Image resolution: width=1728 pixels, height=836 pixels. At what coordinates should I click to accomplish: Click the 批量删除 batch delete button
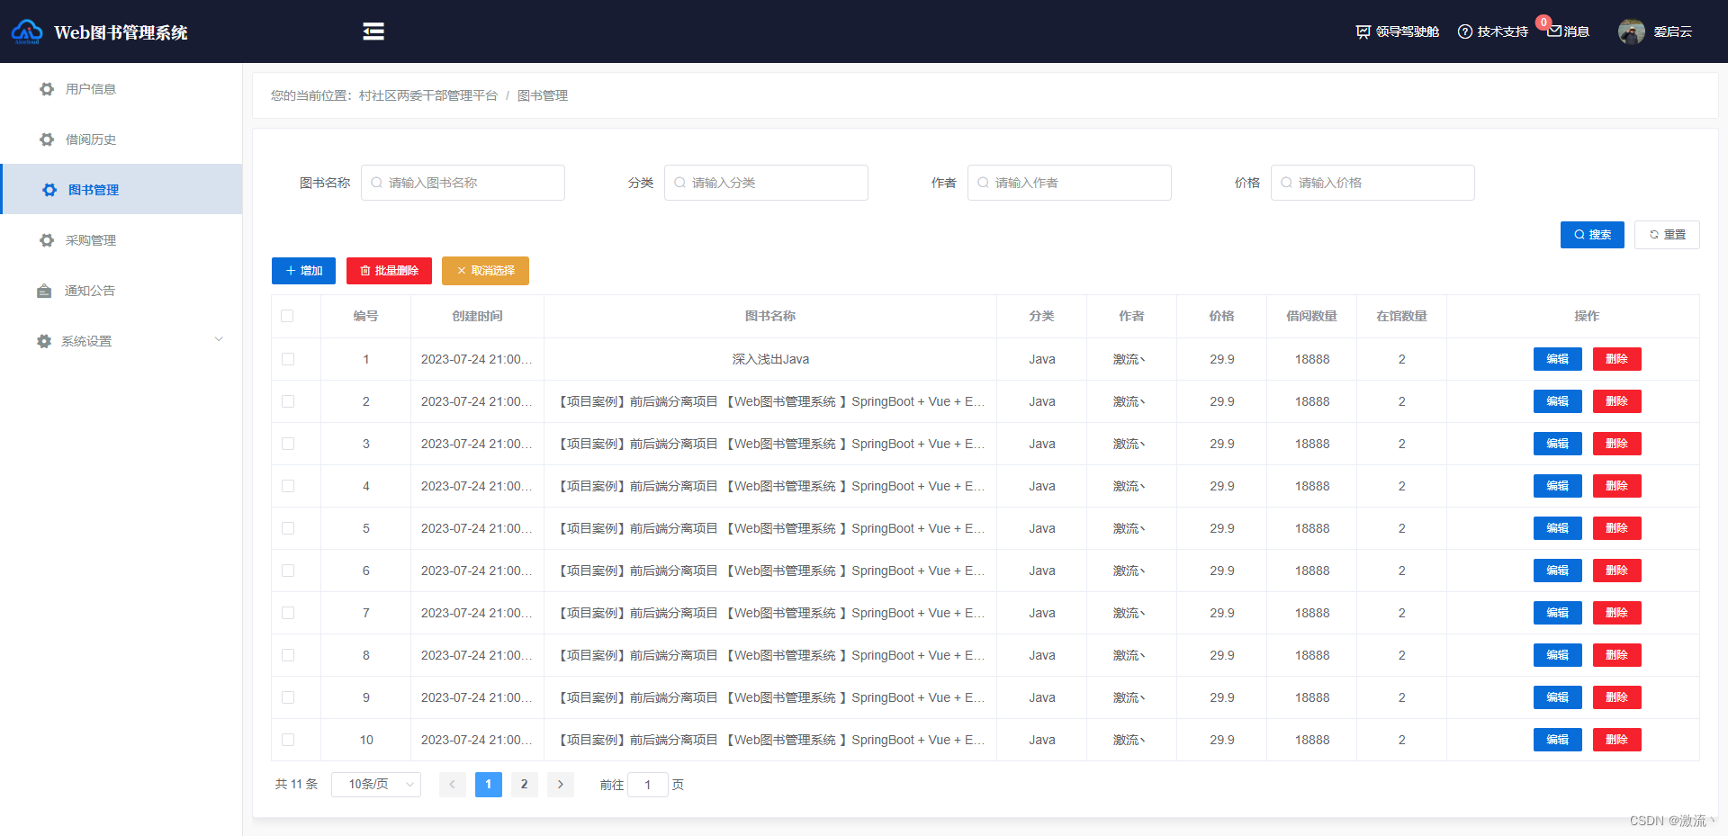[x=389, y=271]
